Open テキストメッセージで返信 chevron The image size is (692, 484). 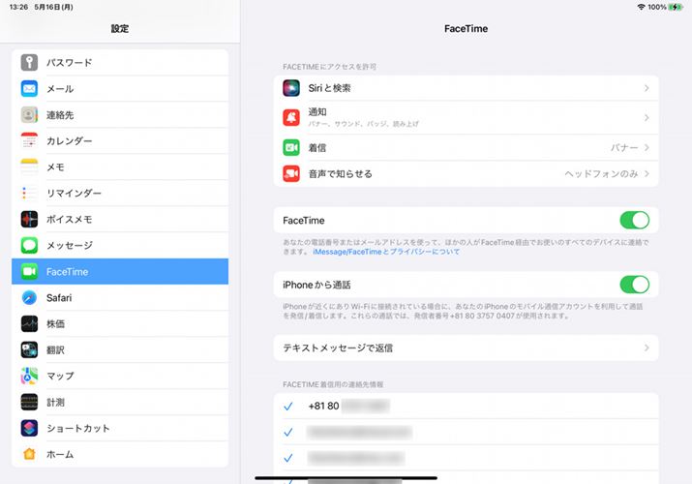point(647,348)
